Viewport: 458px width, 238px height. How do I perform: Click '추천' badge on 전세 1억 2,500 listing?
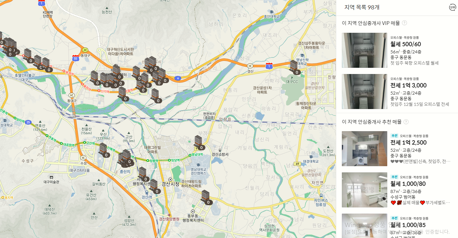click(394, 136)
